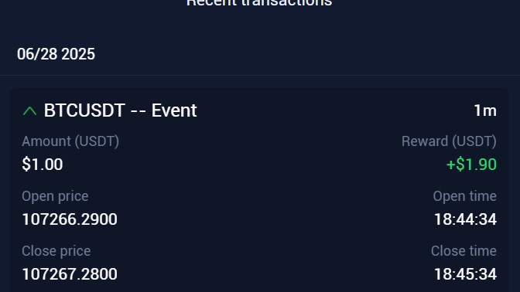Select the +$1.90 reward value
520x292 pixels.
pos(471,165)
